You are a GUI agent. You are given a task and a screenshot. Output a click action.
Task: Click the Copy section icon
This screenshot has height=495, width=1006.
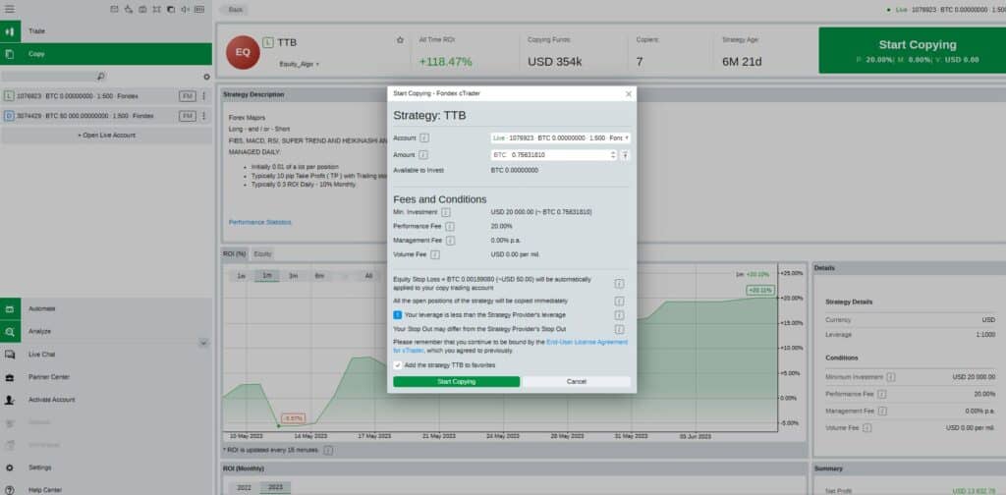click(10, 54)
